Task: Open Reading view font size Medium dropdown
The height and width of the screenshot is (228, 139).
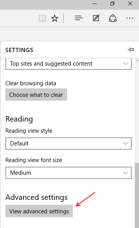Action: click(x=69, y=173)
